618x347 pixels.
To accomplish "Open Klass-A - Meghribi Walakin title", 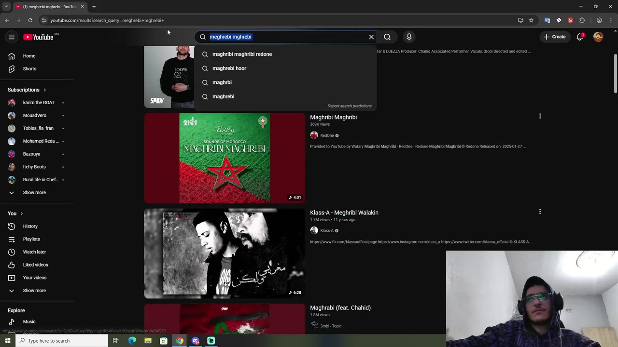I will coord(344,213).
